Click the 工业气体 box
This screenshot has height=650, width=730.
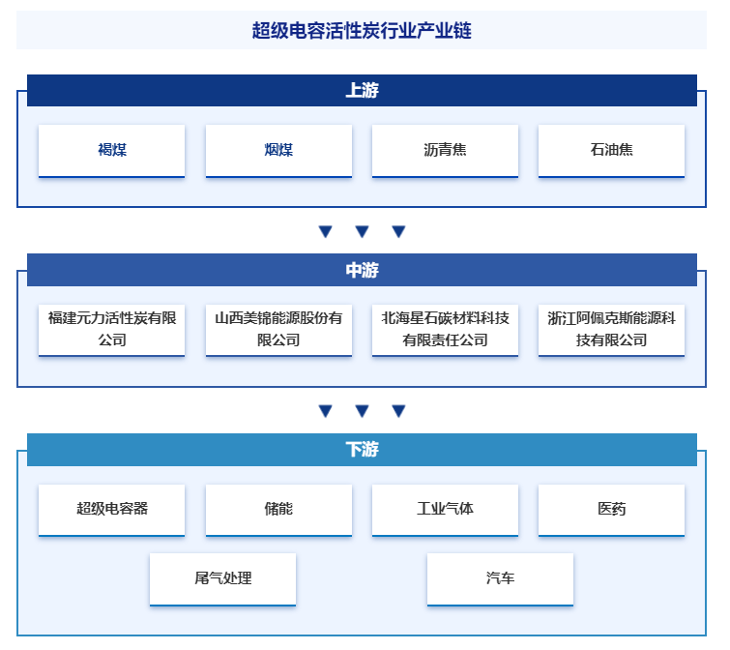(445, 509)
